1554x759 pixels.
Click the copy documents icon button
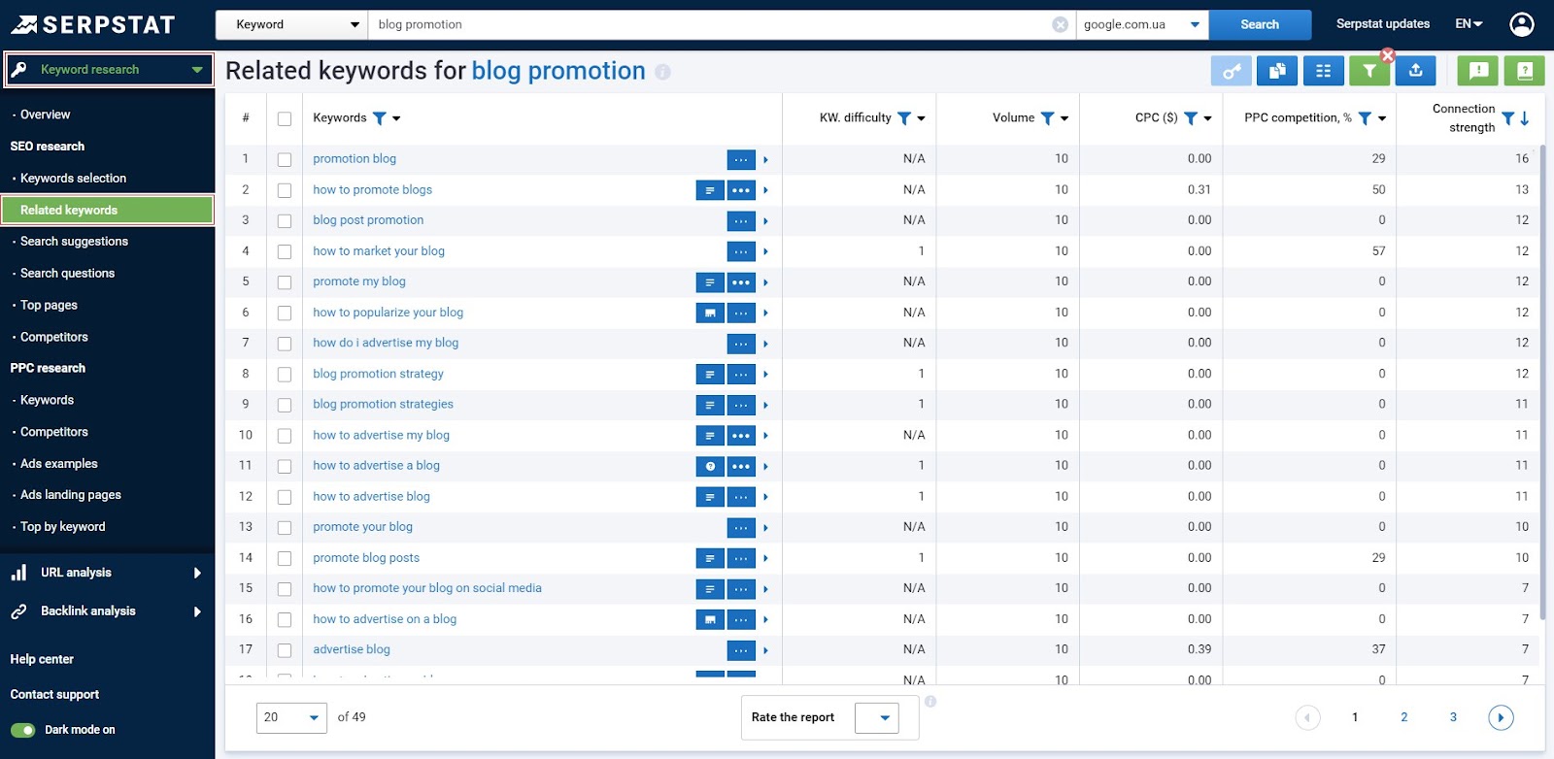point(1277,71)
